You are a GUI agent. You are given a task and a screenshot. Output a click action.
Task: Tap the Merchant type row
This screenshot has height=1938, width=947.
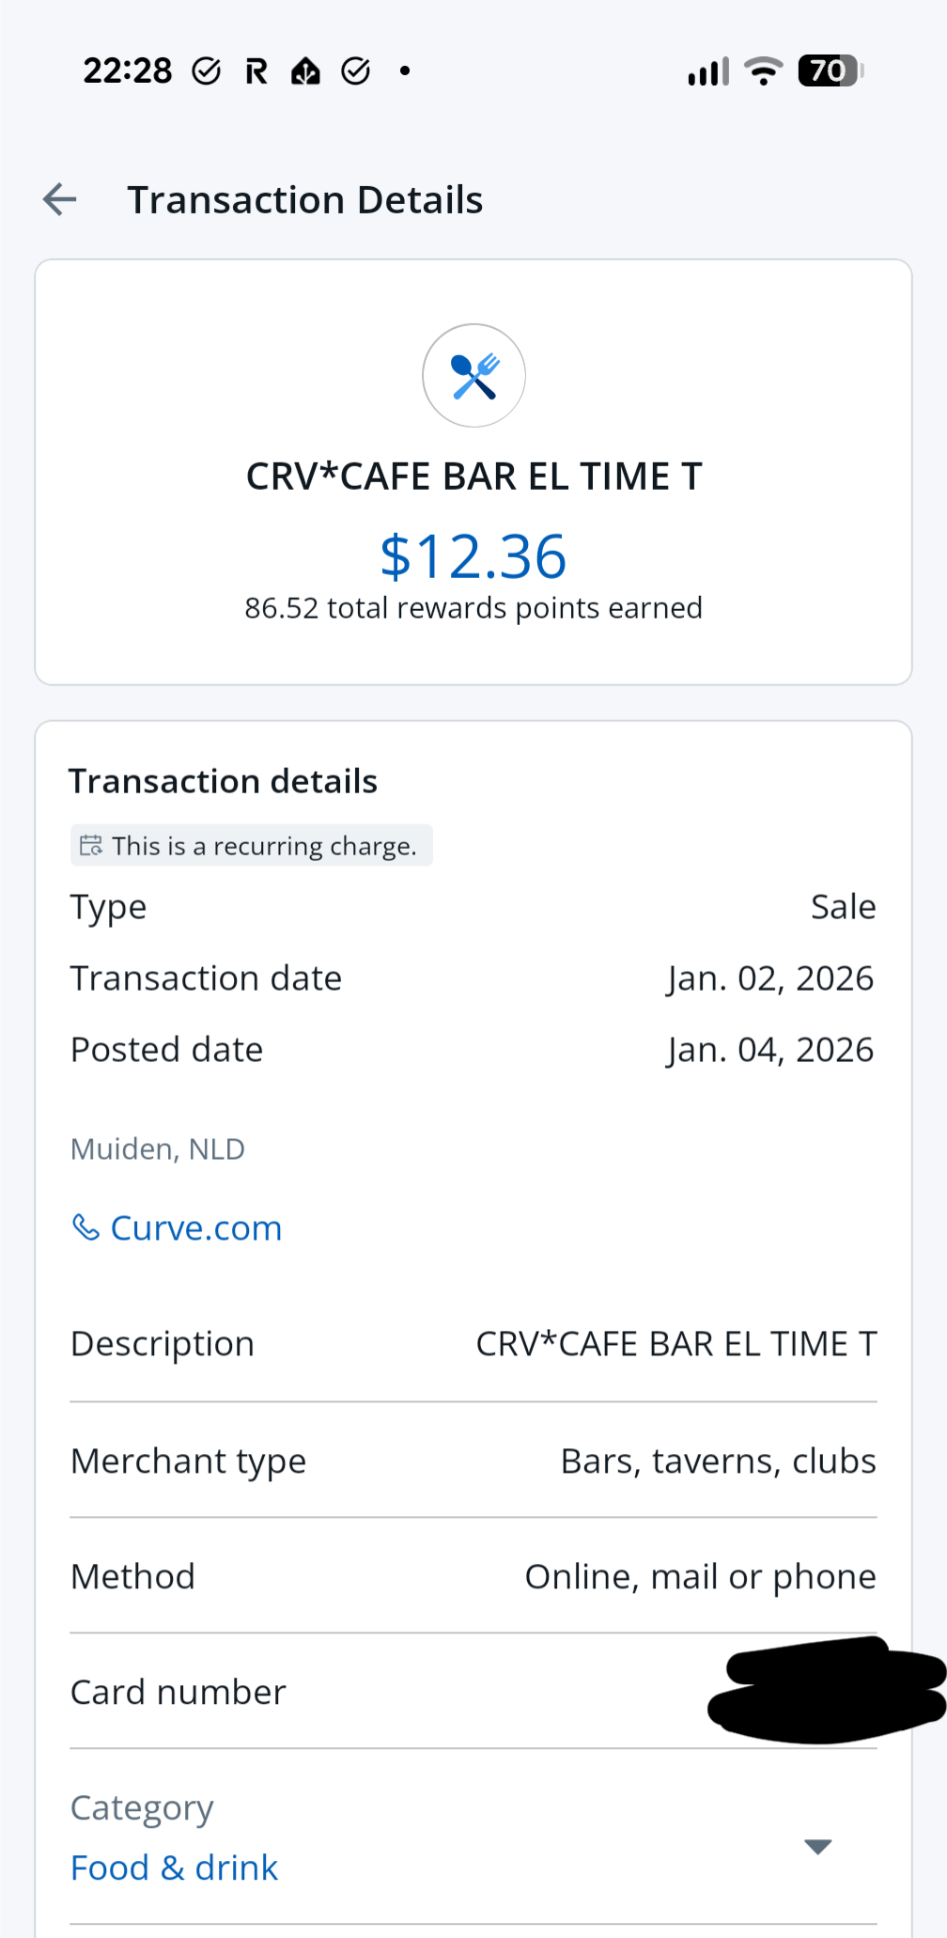473,1461
